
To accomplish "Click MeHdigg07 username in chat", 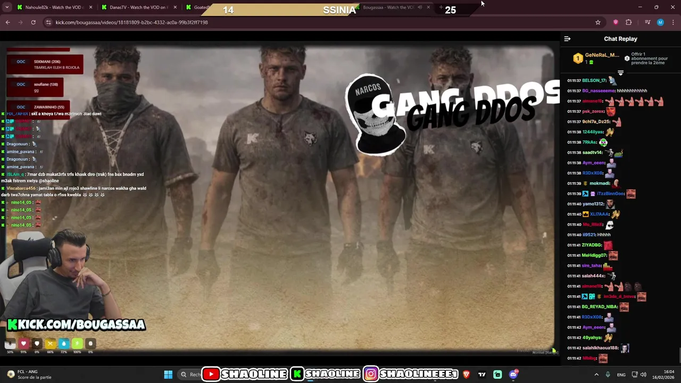I will [x=594, y=255].
